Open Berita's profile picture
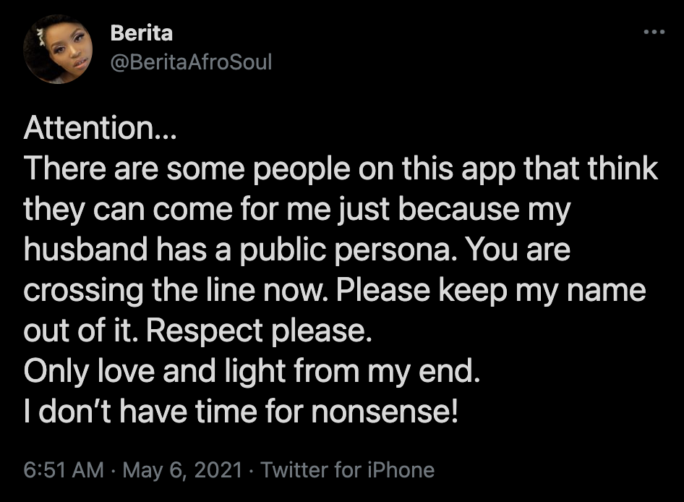684x502 pixels. point(58,49)
